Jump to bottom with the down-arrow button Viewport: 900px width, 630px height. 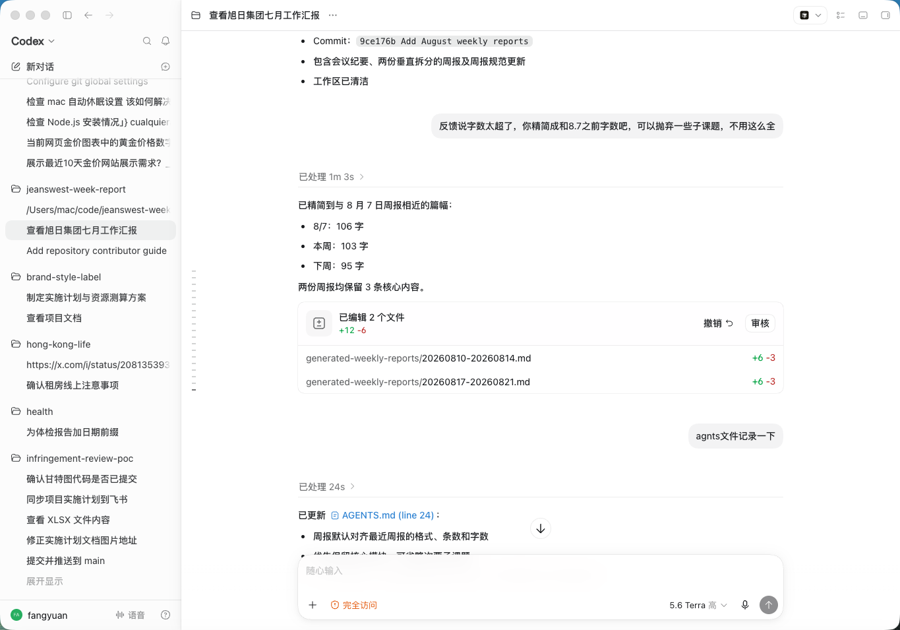[541, 528]
